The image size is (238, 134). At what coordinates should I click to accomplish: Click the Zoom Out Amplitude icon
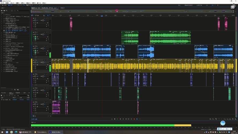click(213, 119)
